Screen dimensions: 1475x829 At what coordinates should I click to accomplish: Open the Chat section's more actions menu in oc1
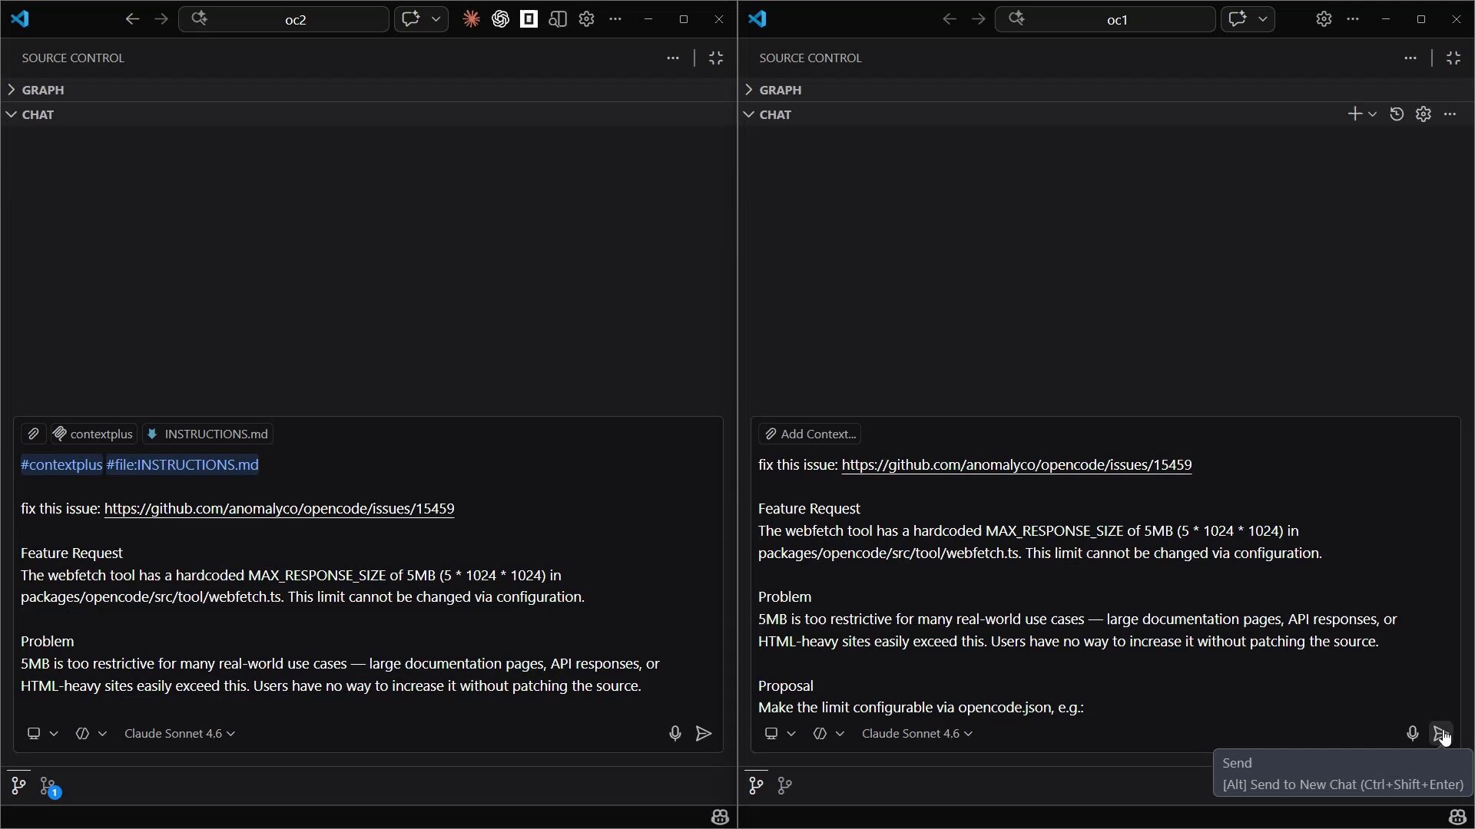coord(1450,114)
